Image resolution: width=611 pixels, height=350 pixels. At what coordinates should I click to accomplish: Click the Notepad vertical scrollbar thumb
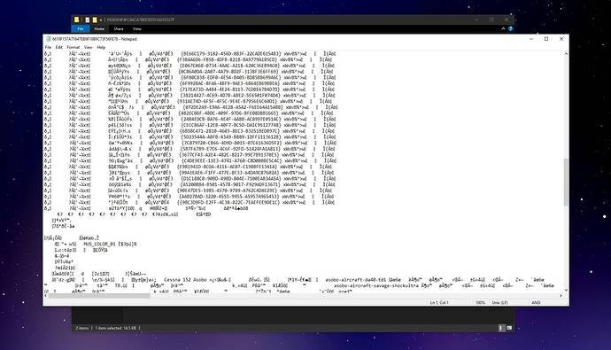coord(566,182)
